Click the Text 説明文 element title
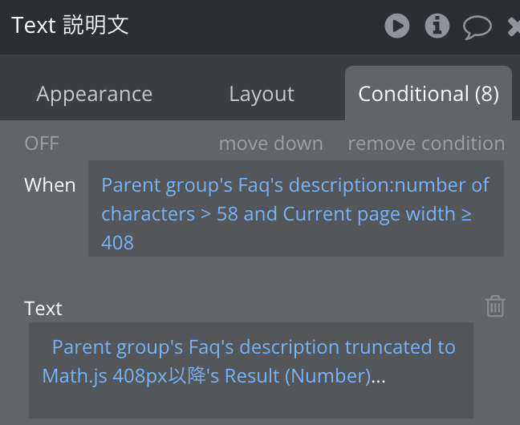 click(x=70, y=25)
